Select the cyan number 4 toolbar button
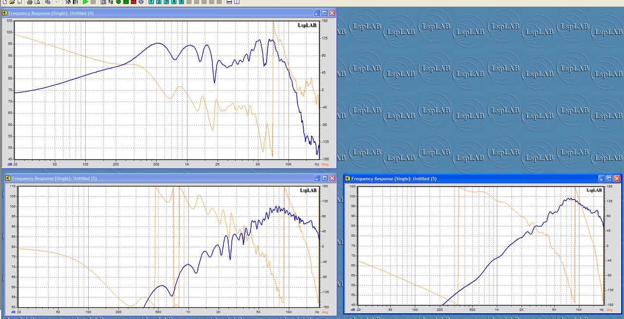This screenshot has width=624, height=319. 174,2
